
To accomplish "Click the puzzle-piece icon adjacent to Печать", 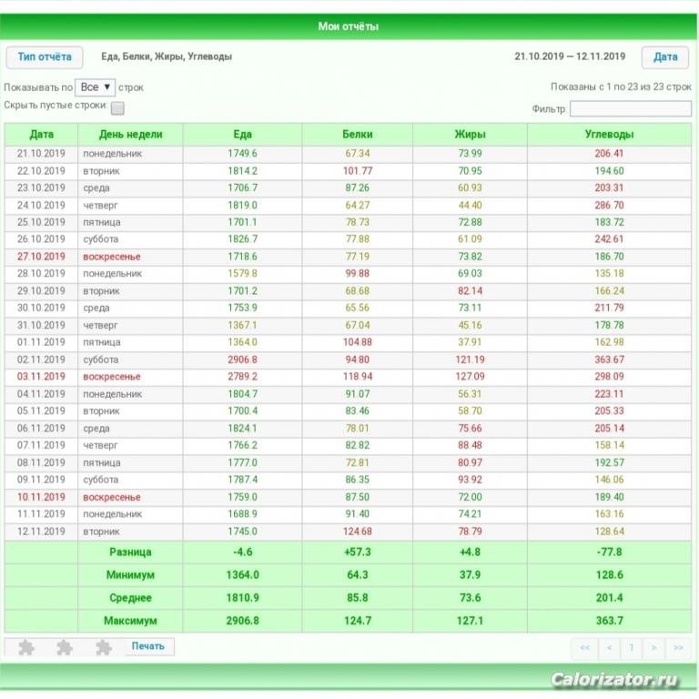I will tap(104, 647).
